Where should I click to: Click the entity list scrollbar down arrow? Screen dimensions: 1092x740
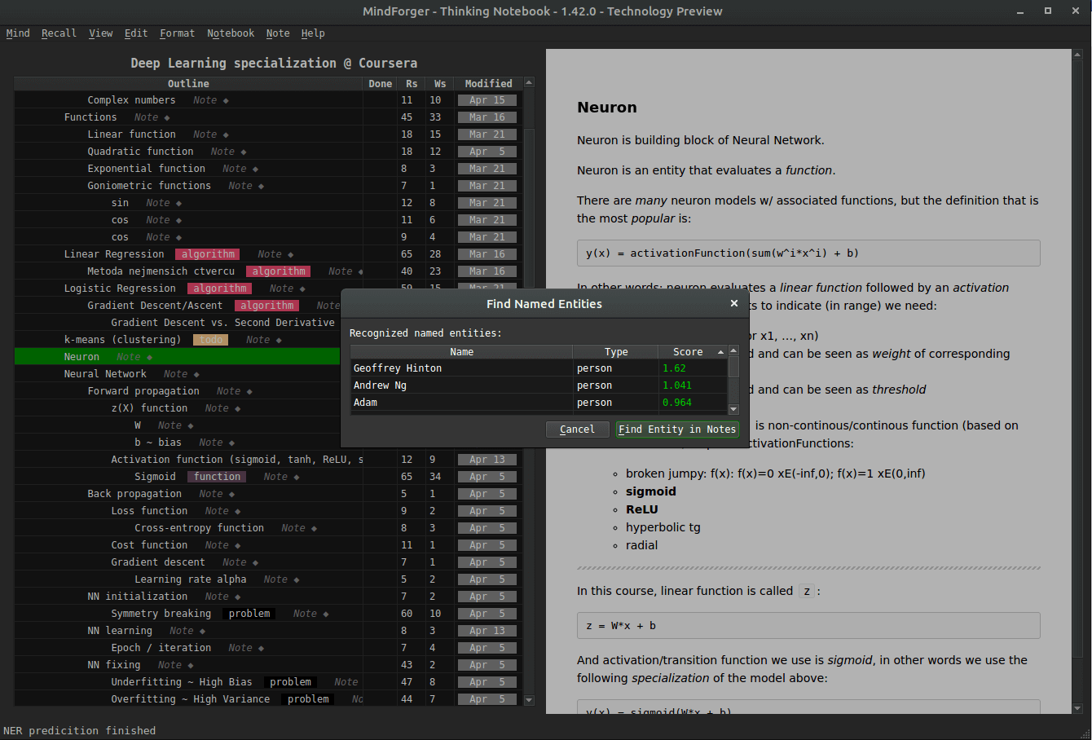(x=733, y=409)
